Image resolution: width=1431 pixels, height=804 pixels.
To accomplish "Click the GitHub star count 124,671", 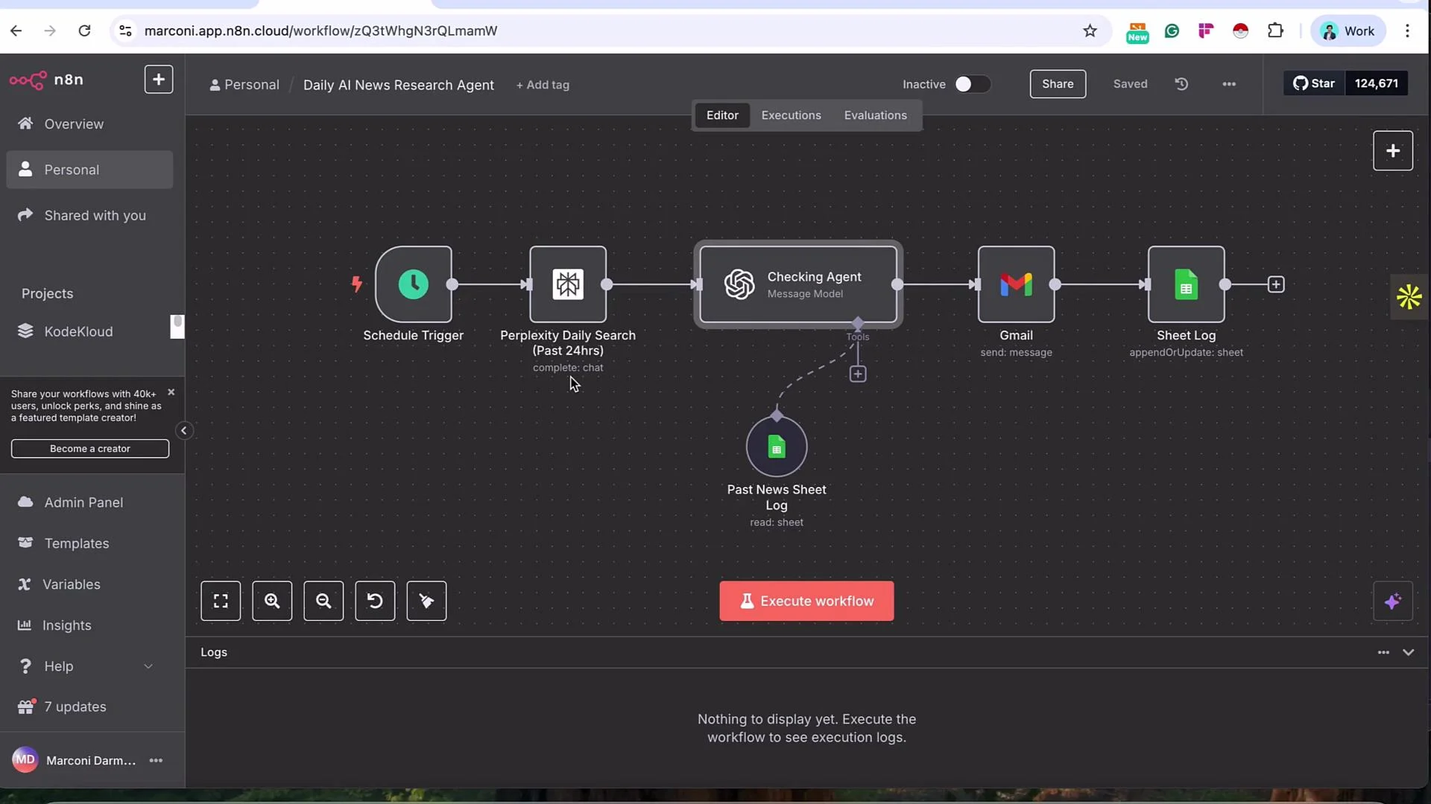I will 1376,83.
